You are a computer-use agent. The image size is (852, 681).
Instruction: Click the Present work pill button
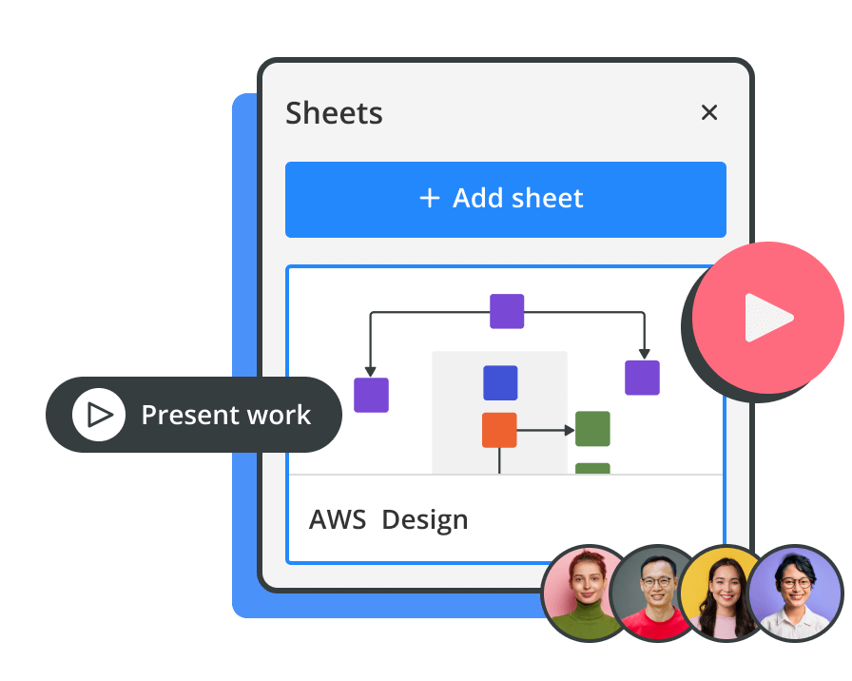click(194, 415)
